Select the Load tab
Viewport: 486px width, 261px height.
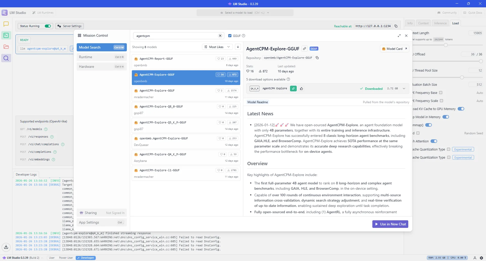point(455,23)
